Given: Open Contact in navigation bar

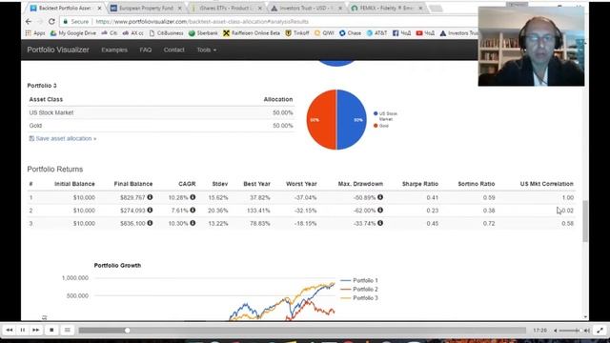Looking at the screenshot, I should tap(173, 50).
